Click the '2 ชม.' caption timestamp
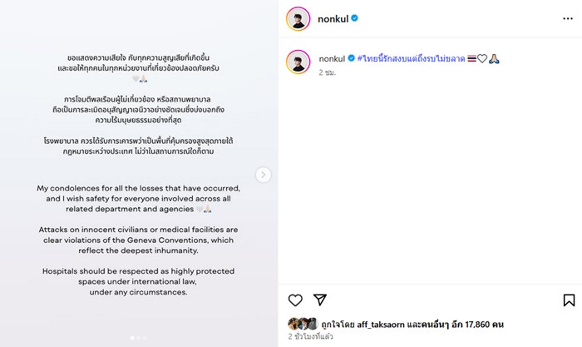The image size is (582, 347). [328, 73]
